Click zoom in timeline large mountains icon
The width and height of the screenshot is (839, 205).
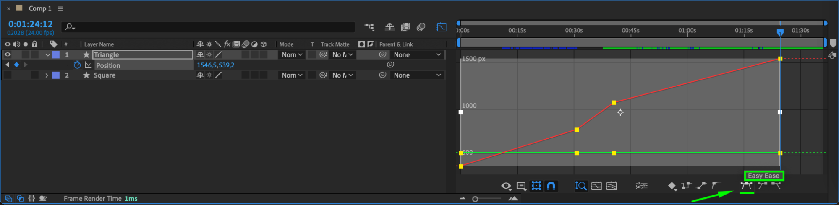[x=513, y=199]
